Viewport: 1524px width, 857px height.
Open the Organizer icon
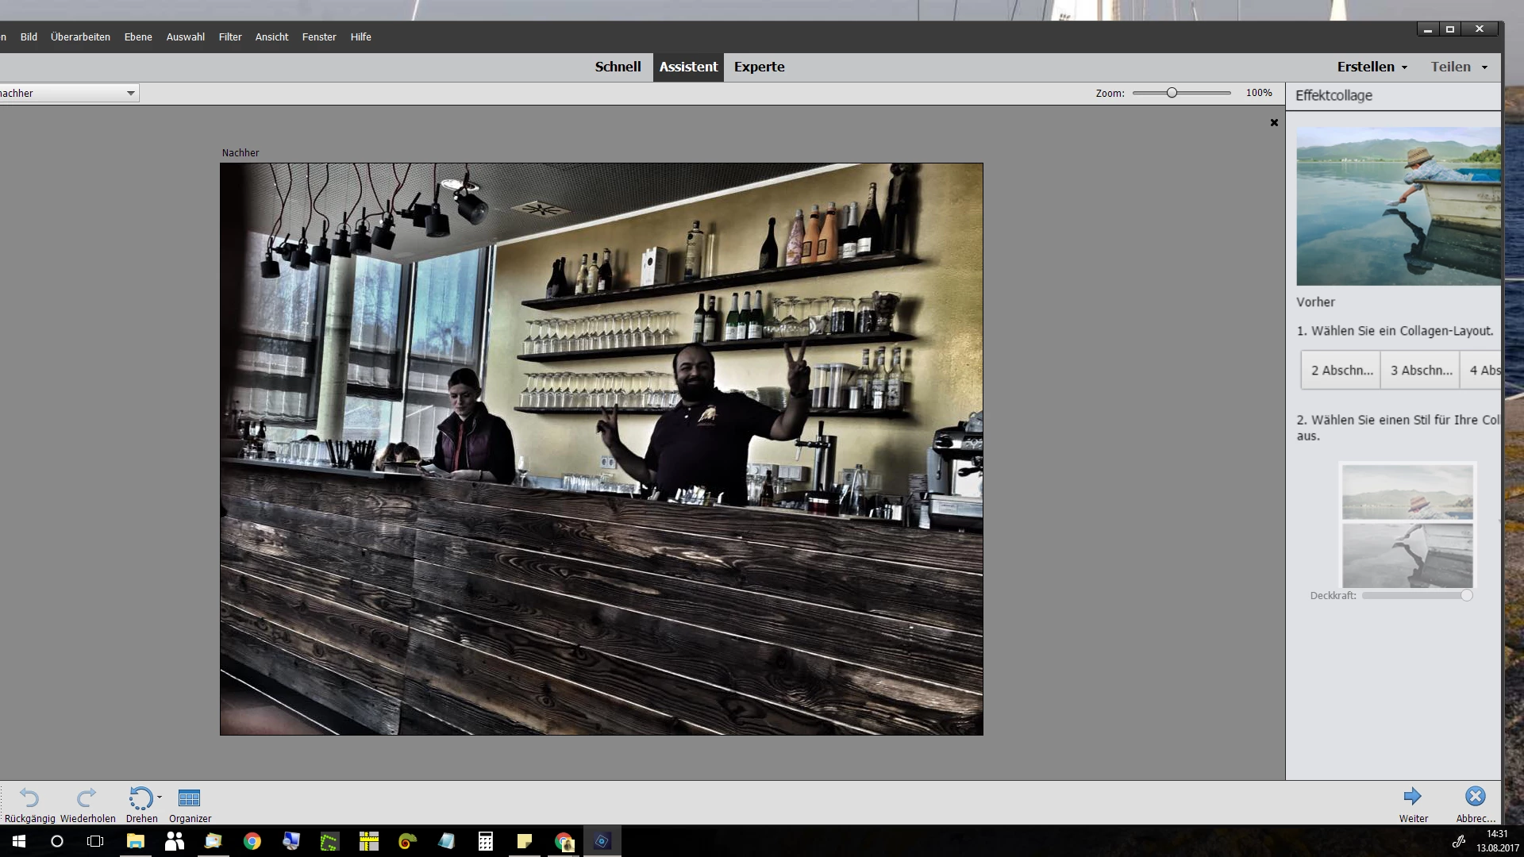coord(189,797)
